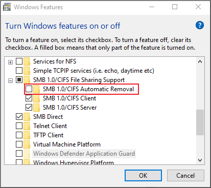The width and height of the screenshot is (211, 188).
Task: Enable the Telnet Client checkbox
Action: pyautogui.click(x=19, y=126)
